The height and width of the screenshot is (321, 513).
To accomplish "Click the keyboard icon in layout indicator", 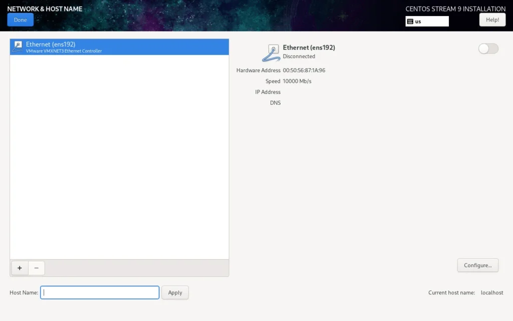I will coord(410,22).
